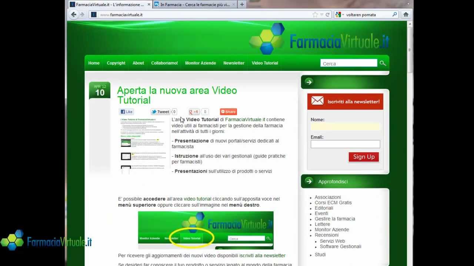This screenshot has width=474, height=266.
Task: Open the Studi category link
Action: pyautogui.click(x=320, y=255)
